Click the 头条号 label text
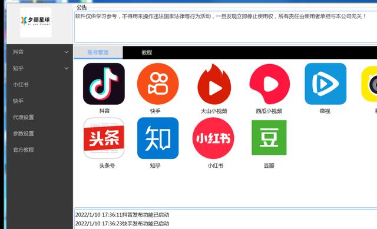377x229 pixels. tap(107, 165)
